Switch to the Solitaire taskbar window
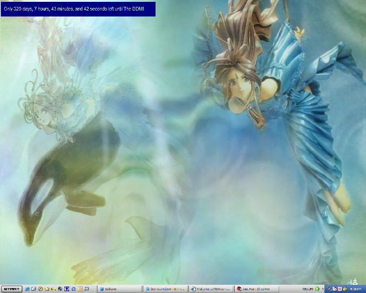Viewport: 366px width, 293px height. (119, 289)
